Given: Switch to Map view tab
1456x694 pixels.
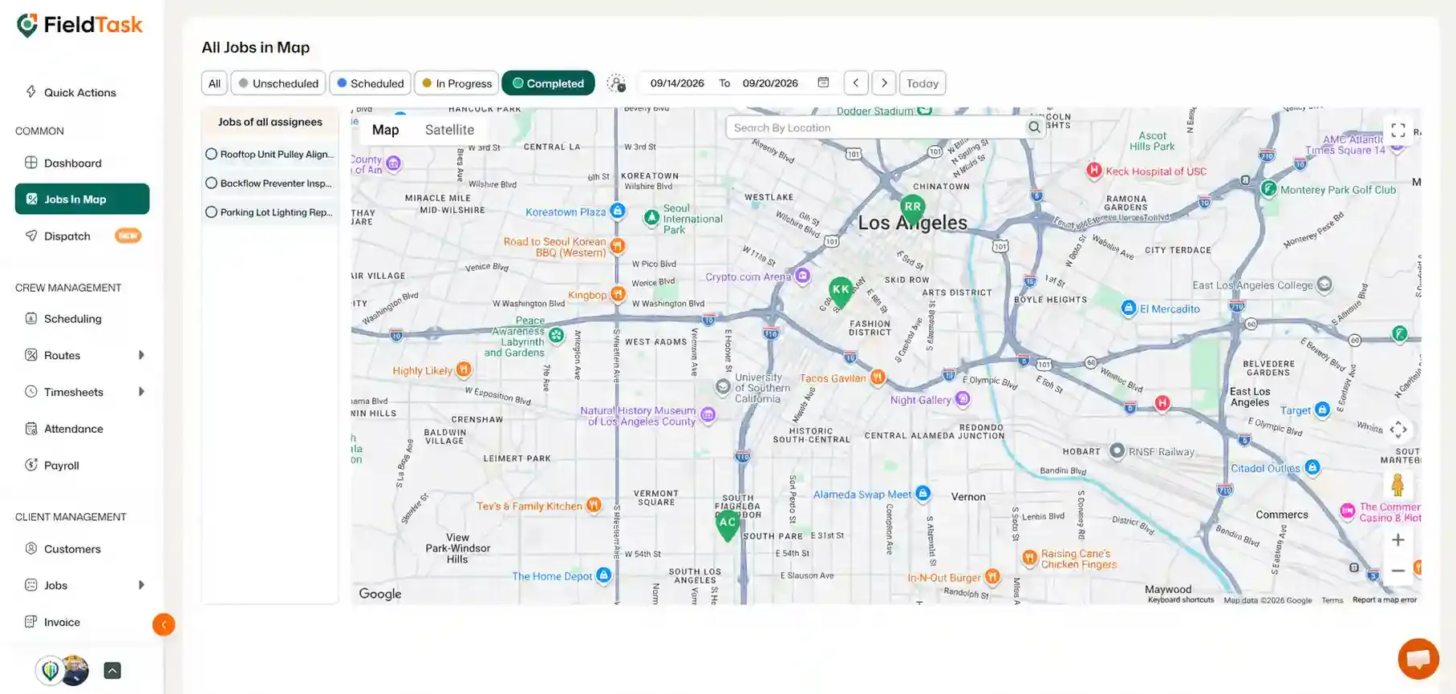Looking at the screenshot, I should tap(385, 130).
